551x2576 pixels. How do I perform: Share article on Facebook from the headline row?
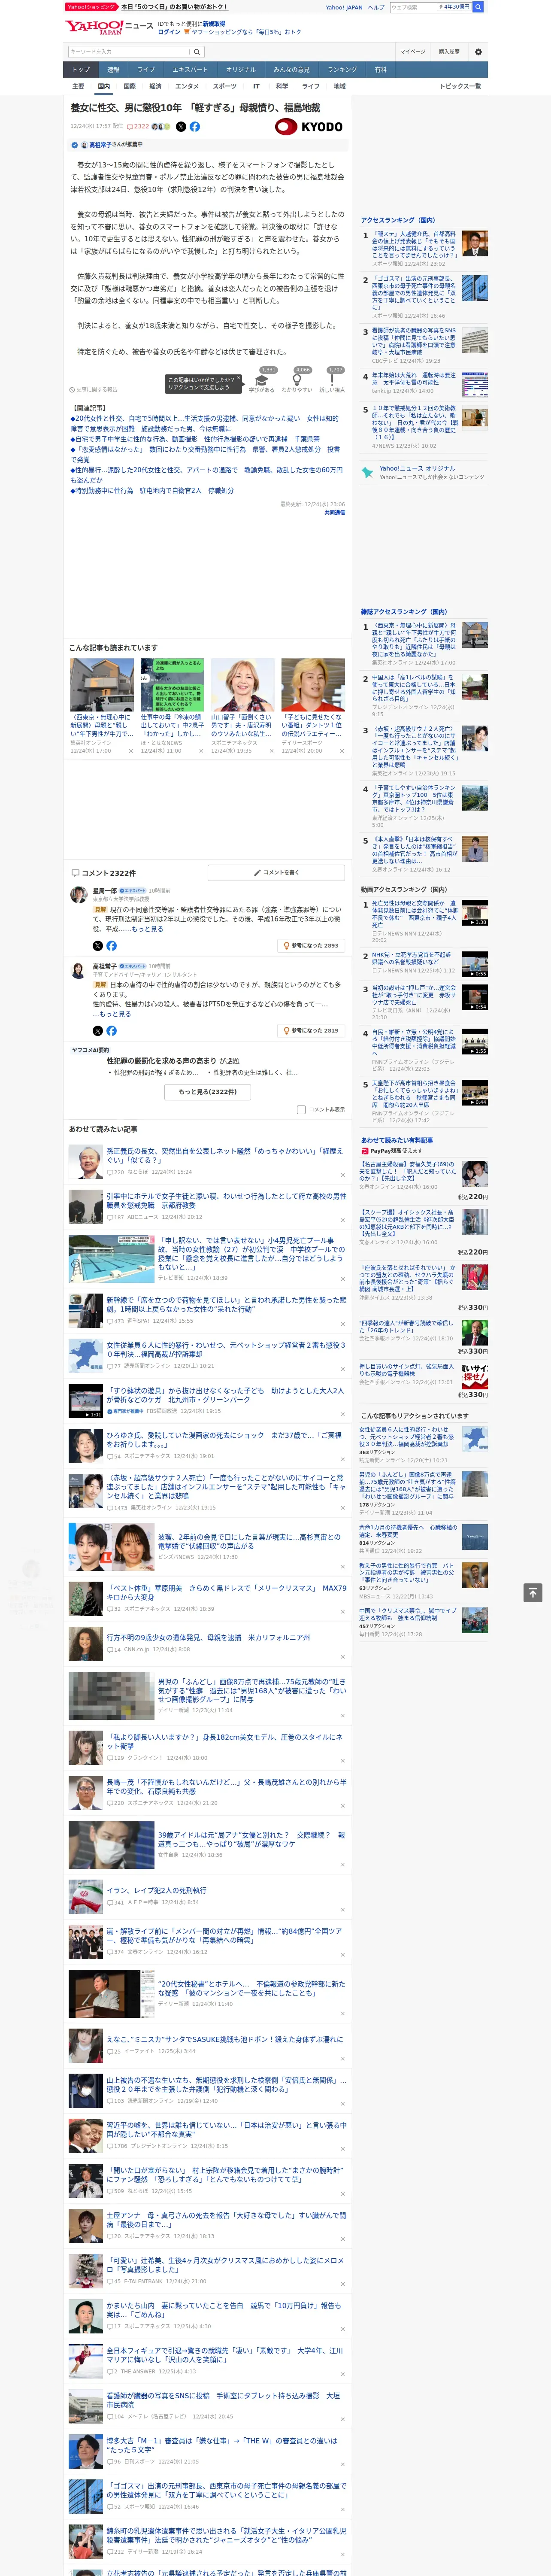[195, 127]
